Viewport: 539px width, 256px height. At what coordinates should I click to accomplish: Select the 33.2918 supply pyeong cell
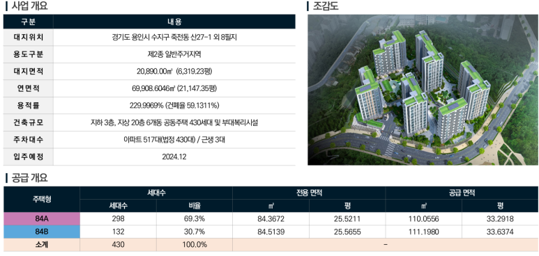(500, 219)
